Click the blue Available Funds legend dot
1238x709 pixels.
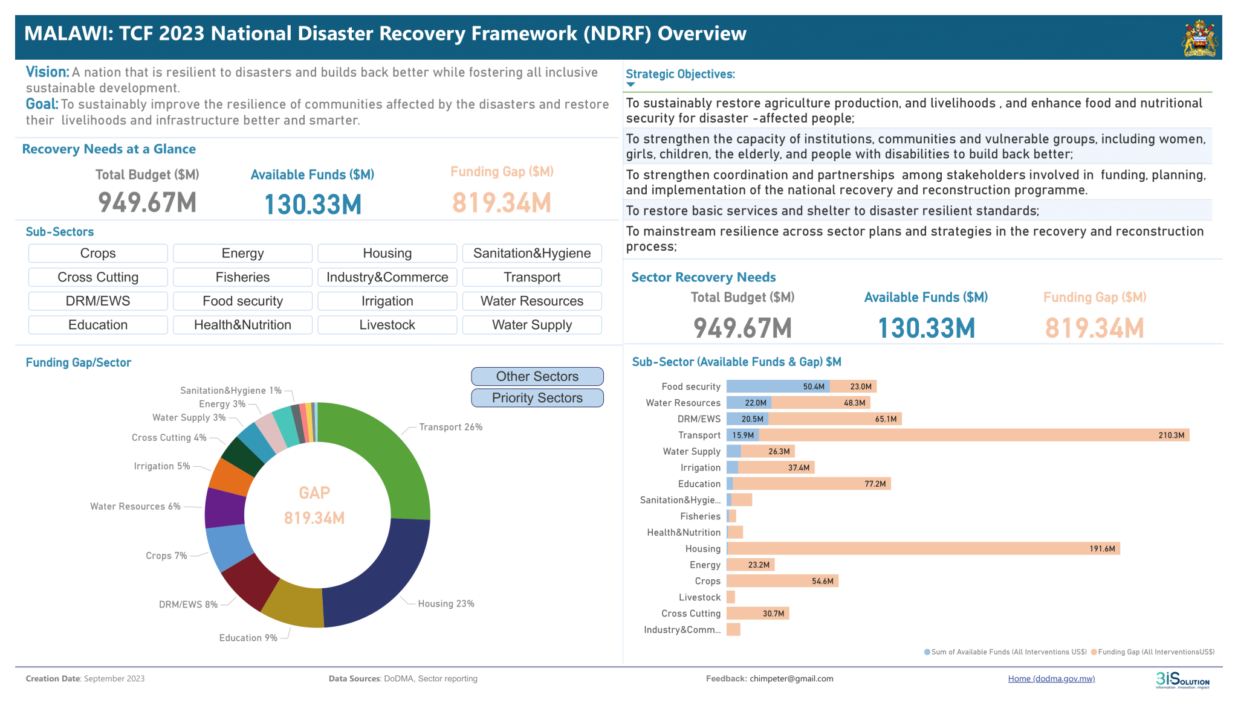pyautogui.click(x=927, y=652)
